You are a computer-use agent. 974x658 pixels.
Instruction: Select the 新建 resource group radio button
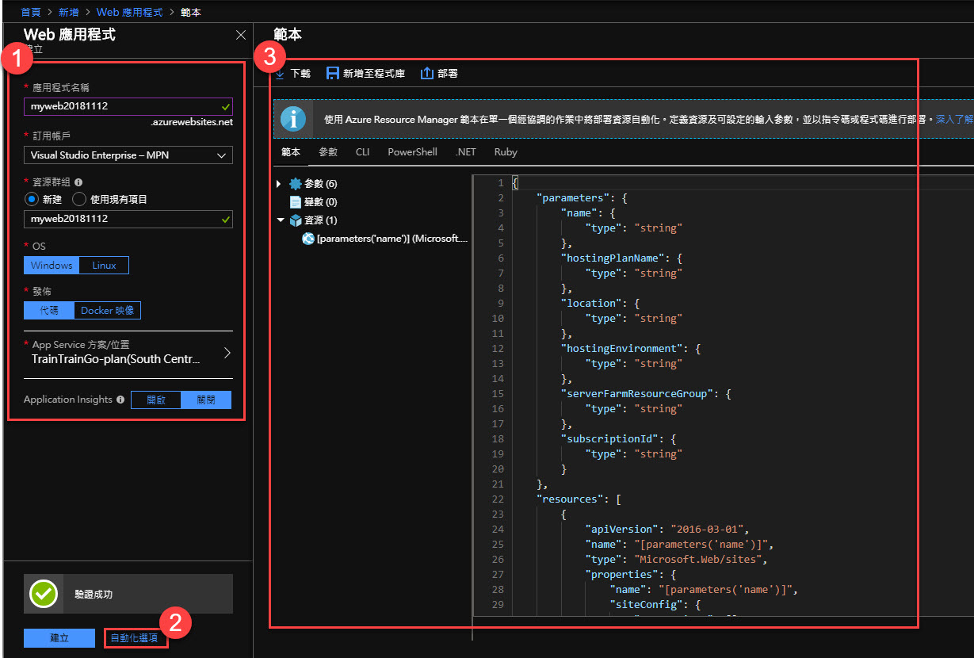(x=32, y=199)
